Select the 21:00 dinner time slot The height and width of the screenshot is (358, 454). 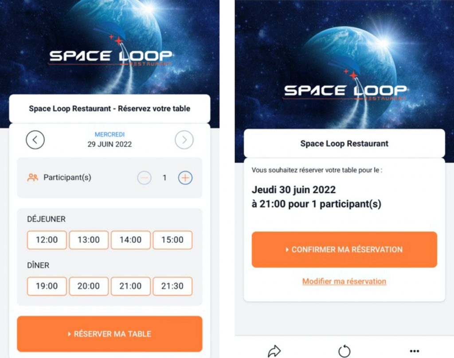point(130,286)
